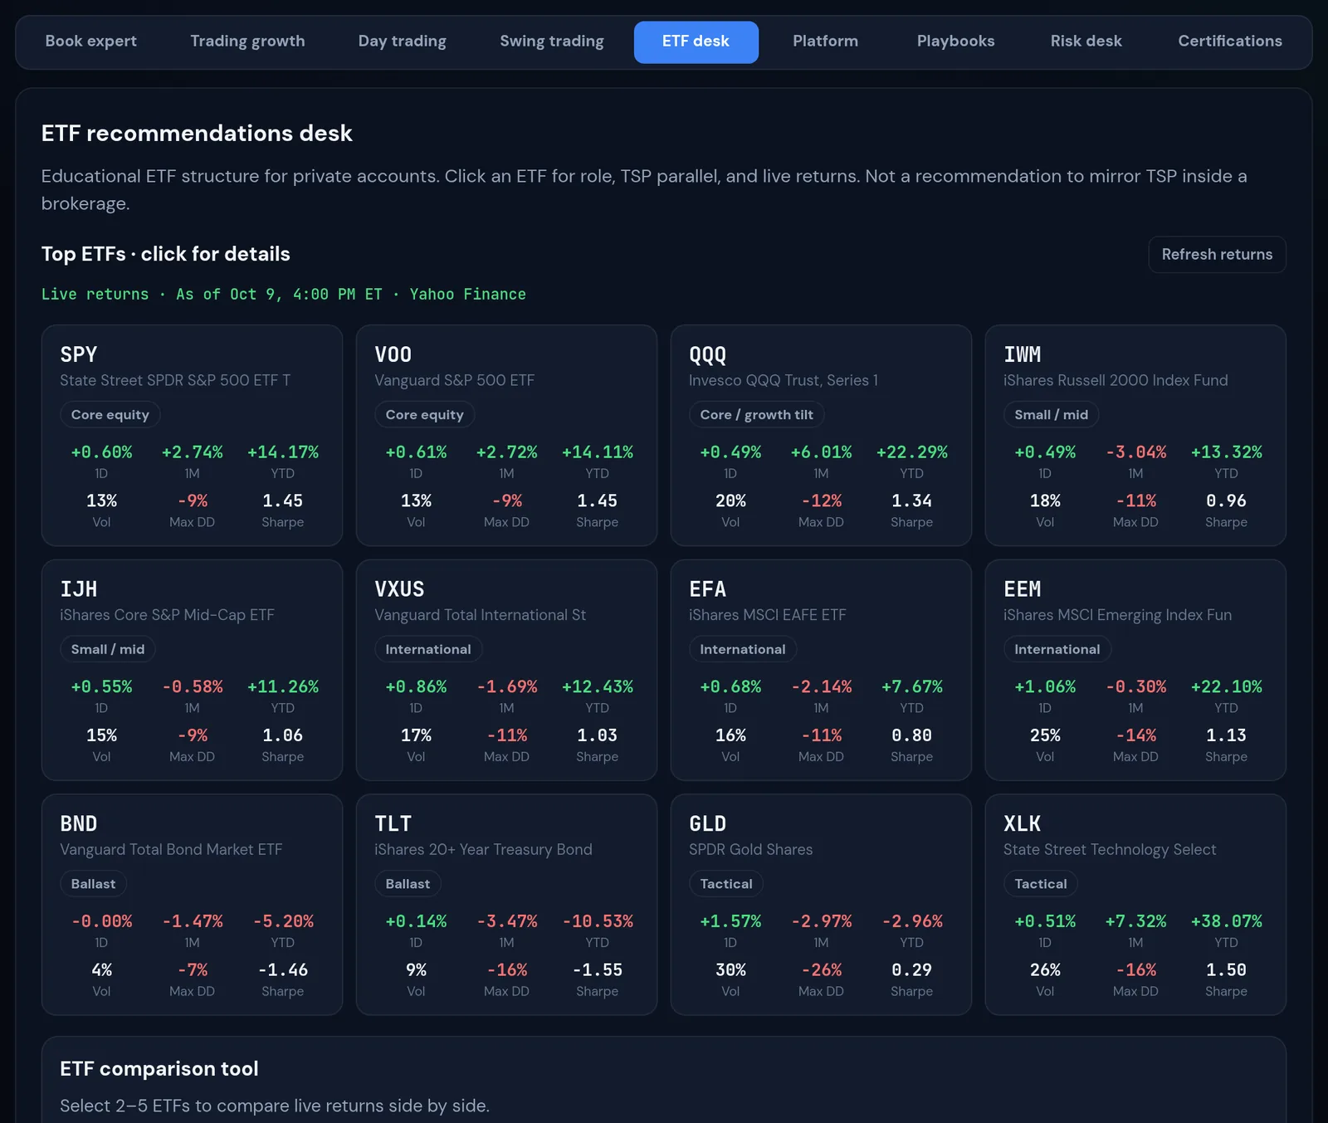Click the Tactical tag on GLD

coord(726,884)
